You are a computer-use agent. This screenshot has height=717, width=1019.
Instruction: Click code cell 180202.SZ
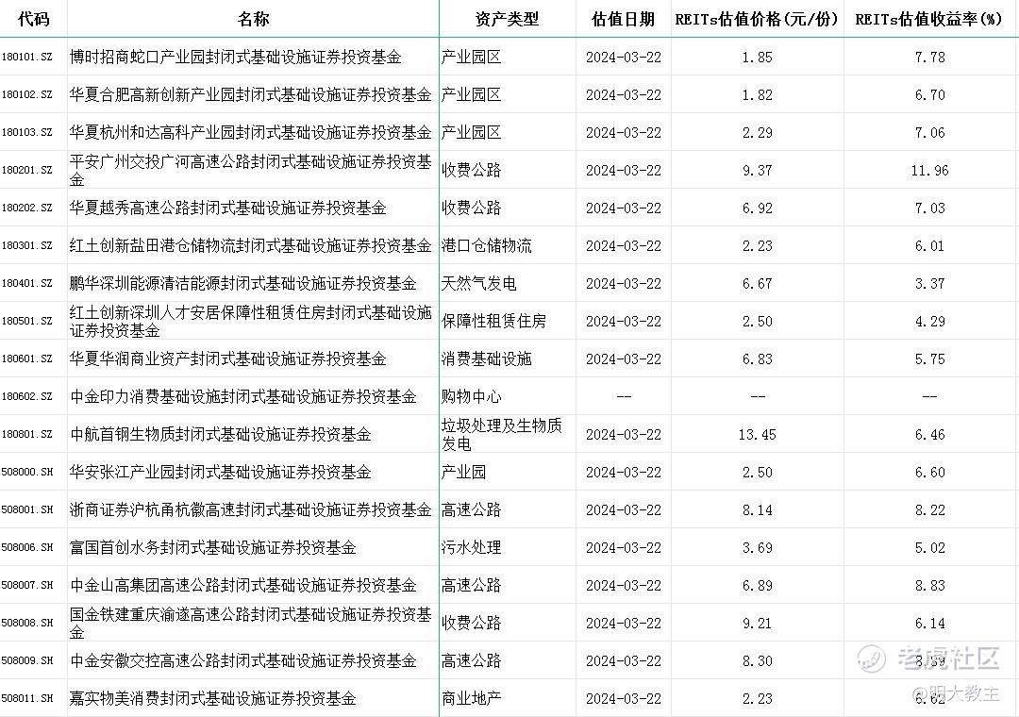click(x=26, y=208)
